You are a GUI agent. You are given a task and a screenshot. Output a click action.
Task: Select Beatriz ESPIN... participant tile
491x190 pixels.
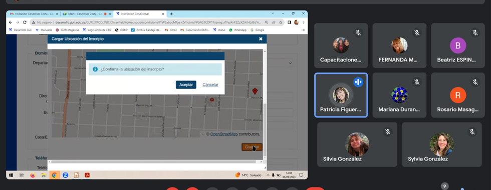[458, 45]
